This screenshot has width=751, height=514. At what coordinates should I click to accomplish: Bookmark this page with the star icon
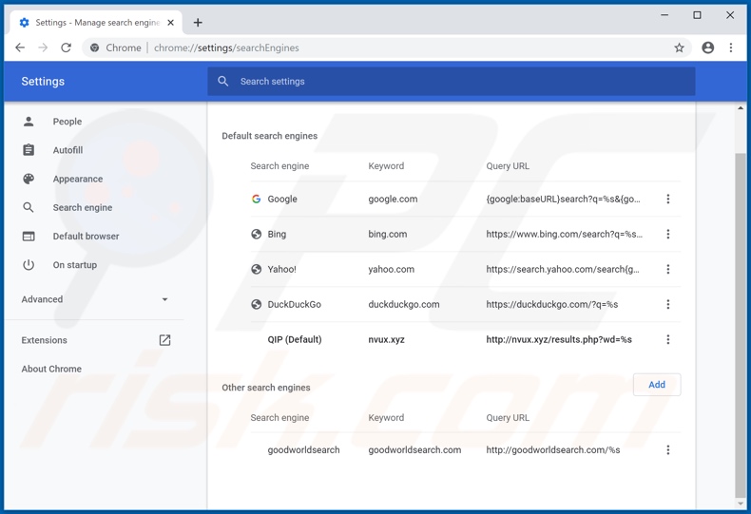[x=679, y=48]
